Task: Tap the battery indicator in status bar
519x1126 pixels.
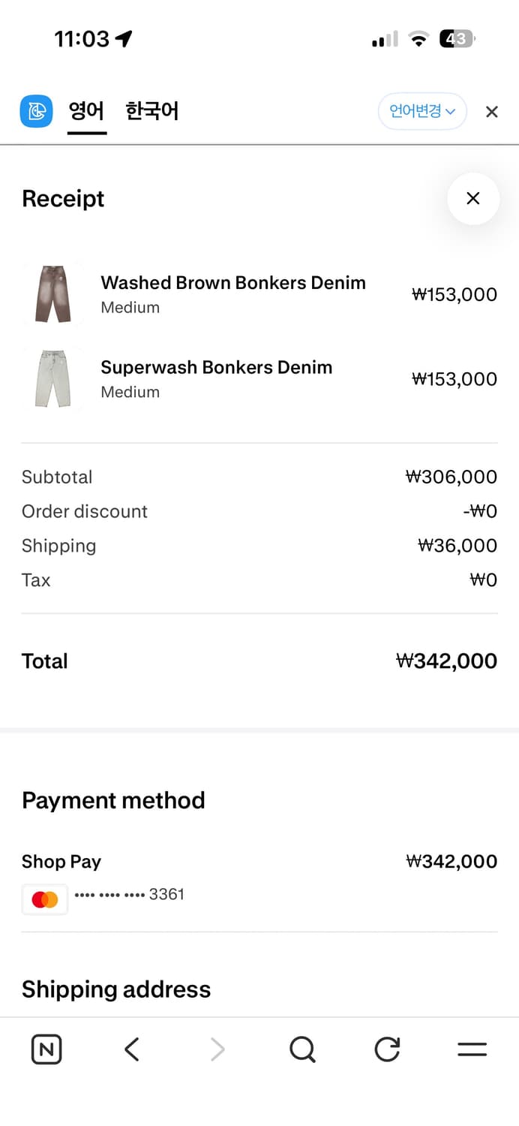Action: pyautogui.click(x=457, y=39)
